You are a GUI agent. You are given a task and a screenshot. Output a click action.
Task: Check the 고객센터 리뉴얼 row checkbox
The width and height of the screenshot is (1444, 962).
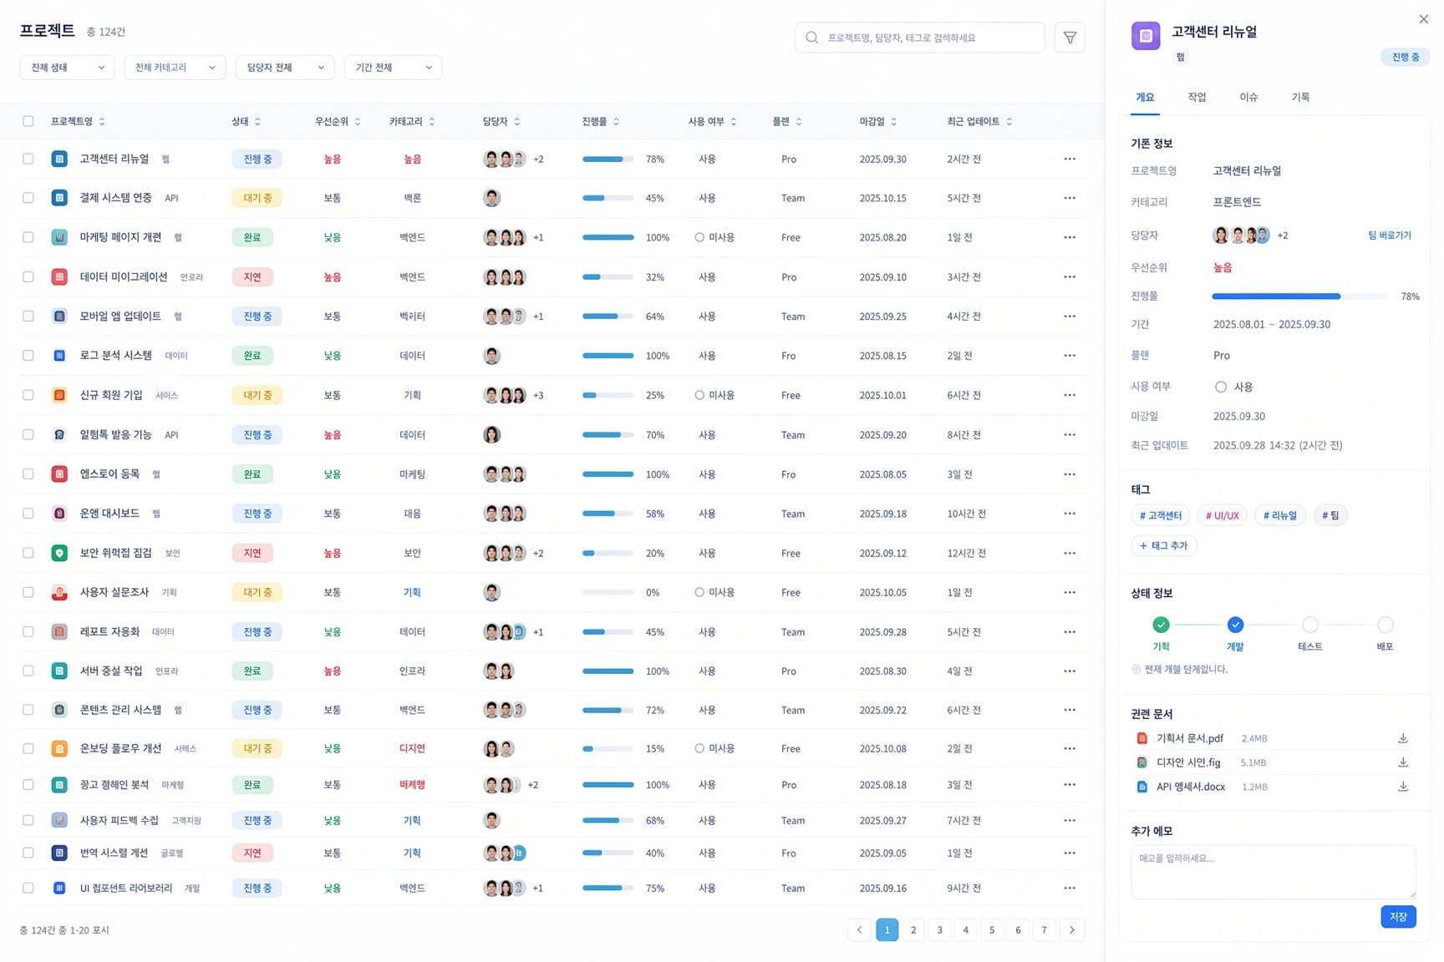coord(28,159)
